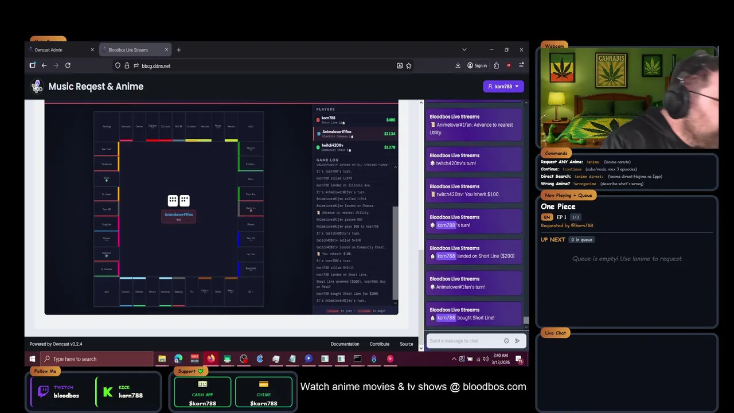
Task: Open a new browser tab
Action: click(x=179, y=50)
